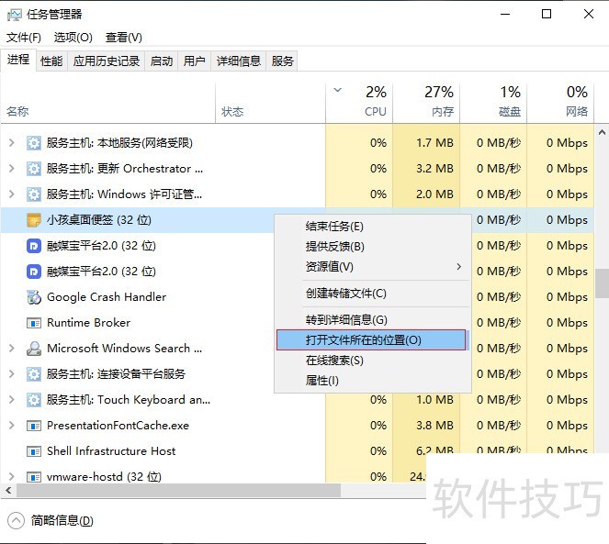Screen dimensions: 609x544
Task: Click gear icon of 服务主机: 连接设备平台服务
Action: pyautogui.click(x=34, y=374)
